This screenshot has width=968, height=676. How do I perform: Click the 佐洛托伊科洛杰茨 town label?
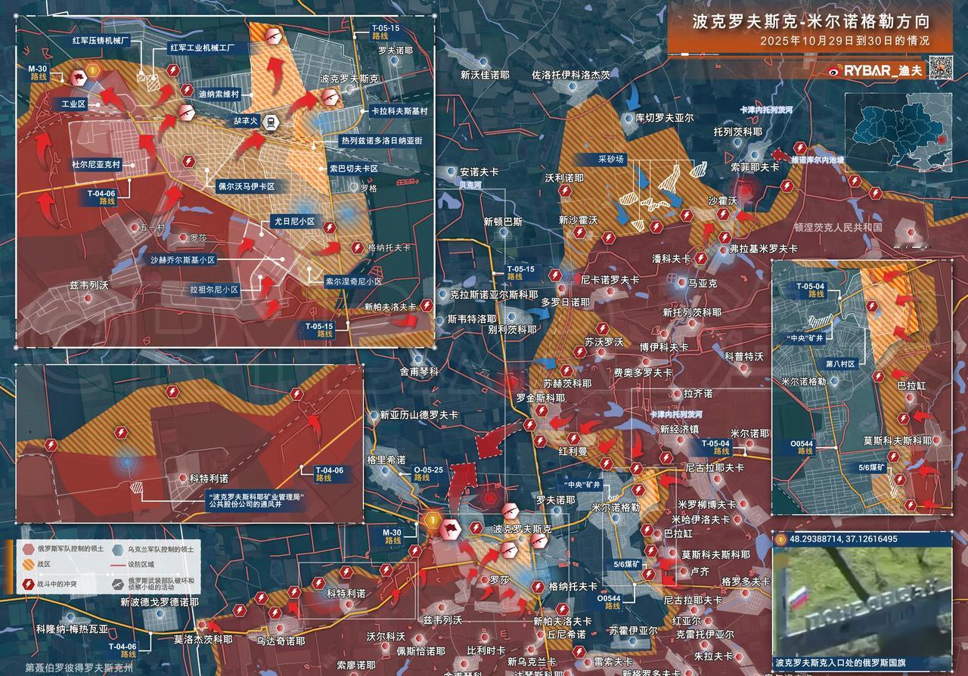coord(570,75)
